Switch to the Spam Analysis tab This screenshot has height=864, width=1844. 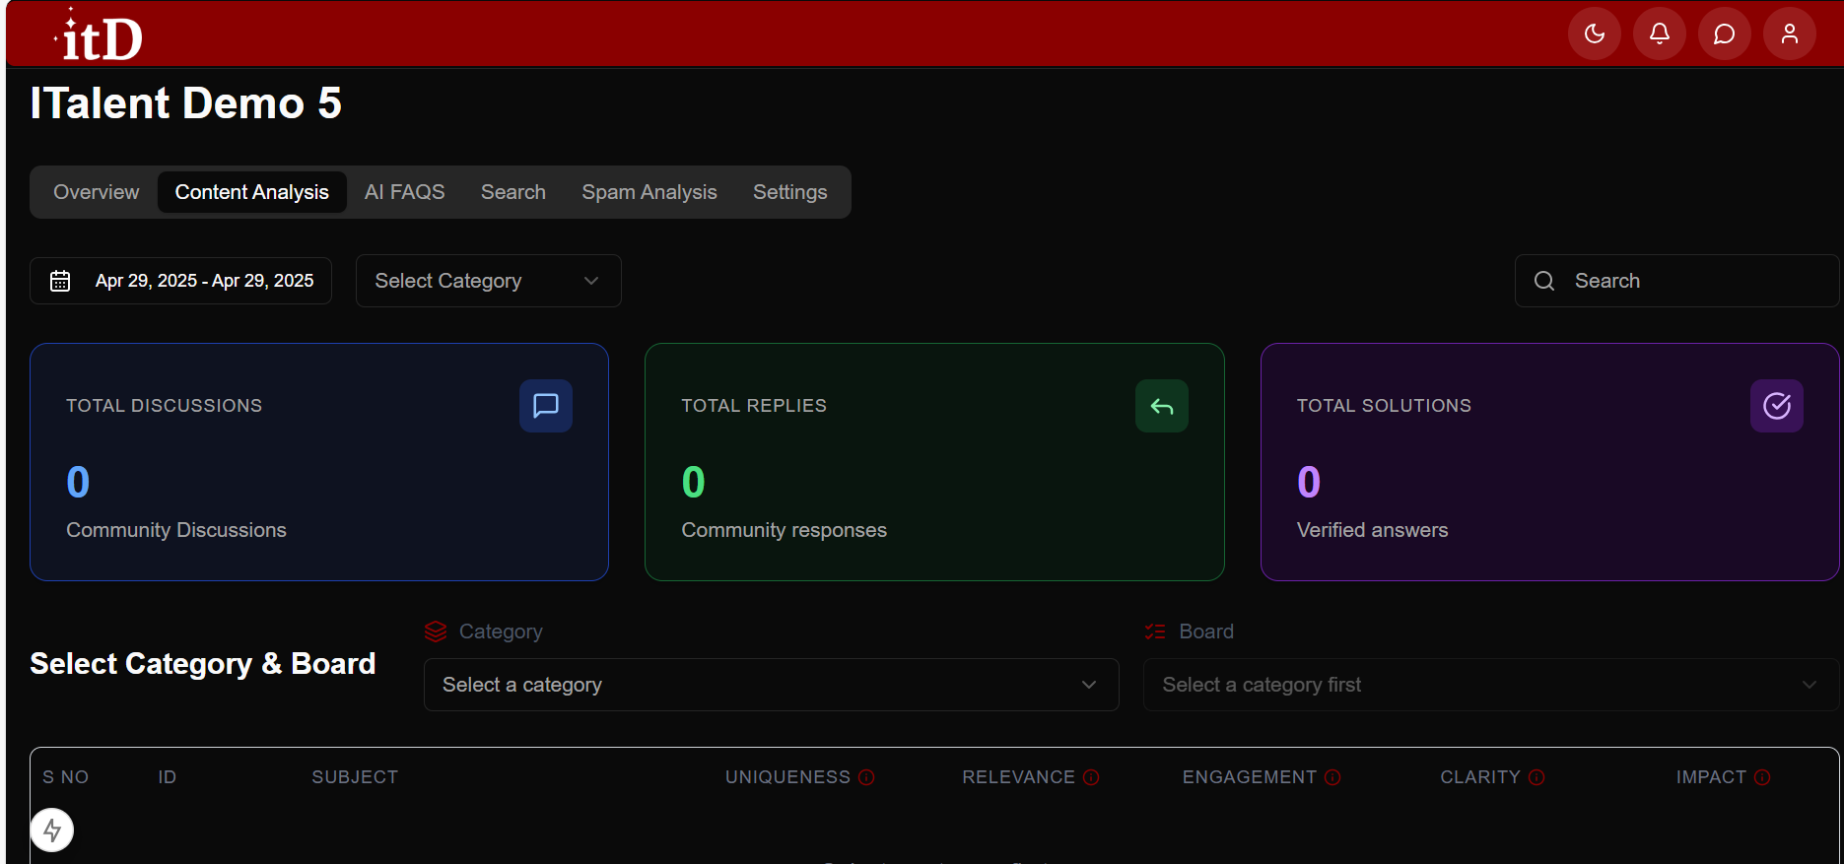tap(649, 192)
